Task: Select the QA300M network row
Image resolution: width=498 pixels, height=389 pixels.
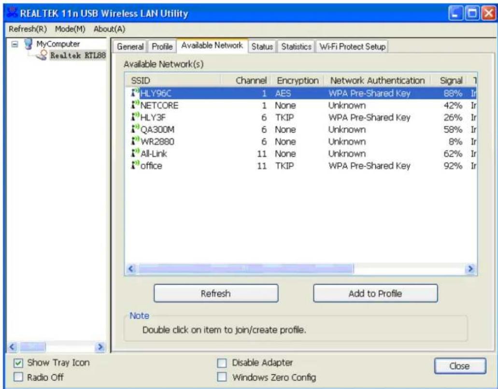Action: pos(301,129)
